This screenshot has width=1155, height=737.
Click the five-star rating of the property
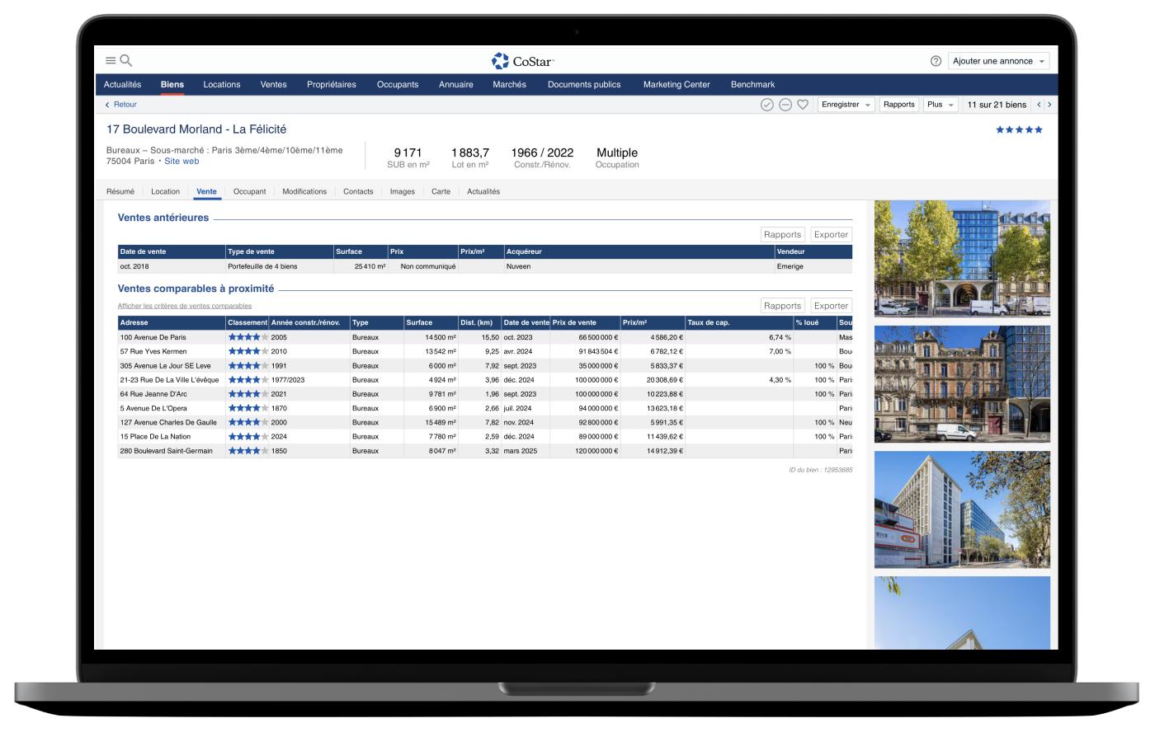(x=1019, y=129)
